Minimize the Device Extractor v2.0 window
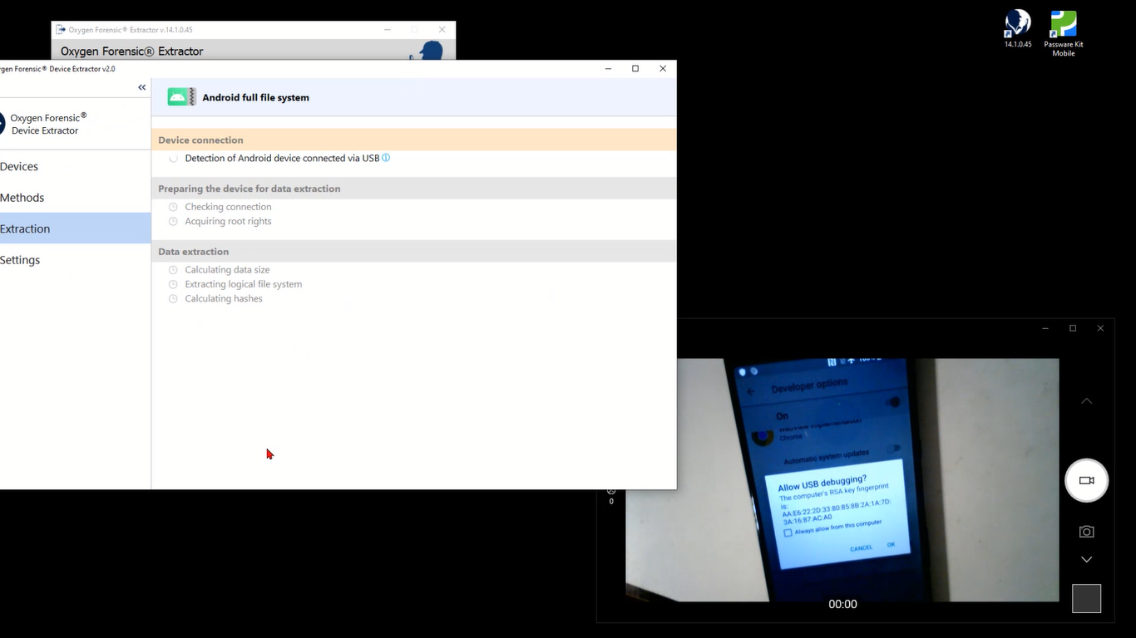This screenshot has height=638, width=1136. (608, 69)
